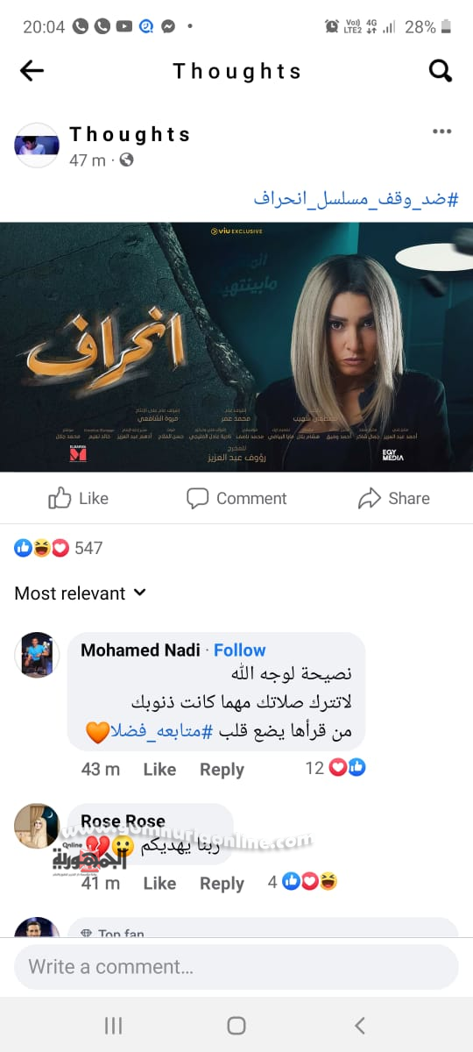The height and width of the screenshot is (1052, 473).
Task: Reply to Mohamed Nadi's comment
Action: pyautogui.click(x=222, y=769)
